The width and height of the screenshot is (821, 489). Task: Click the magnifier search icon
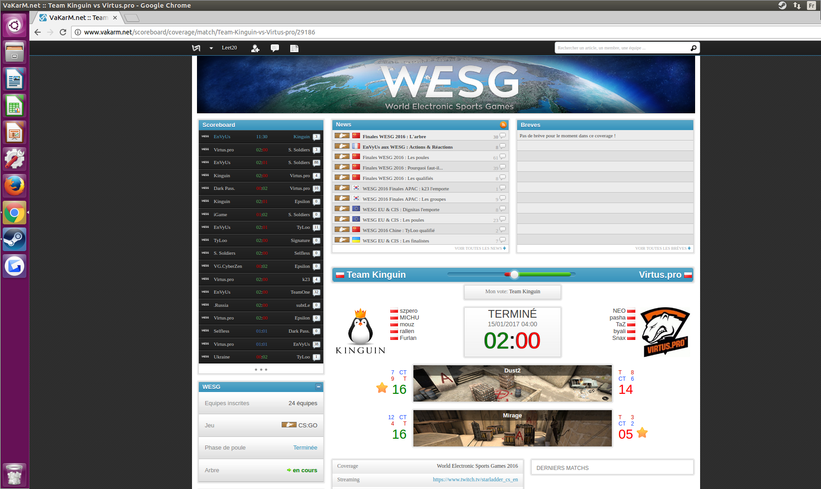click(693, 48)
